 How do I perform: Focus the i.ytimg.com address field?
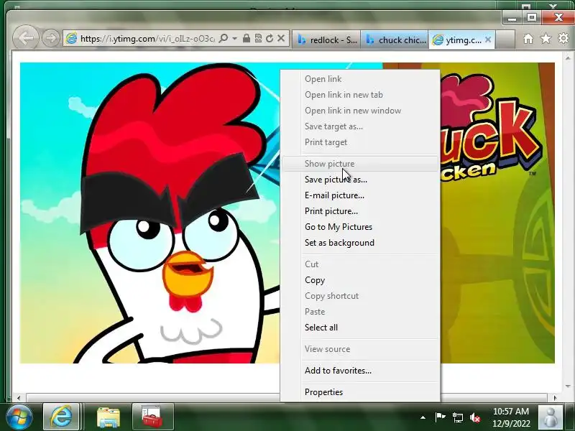147,39
